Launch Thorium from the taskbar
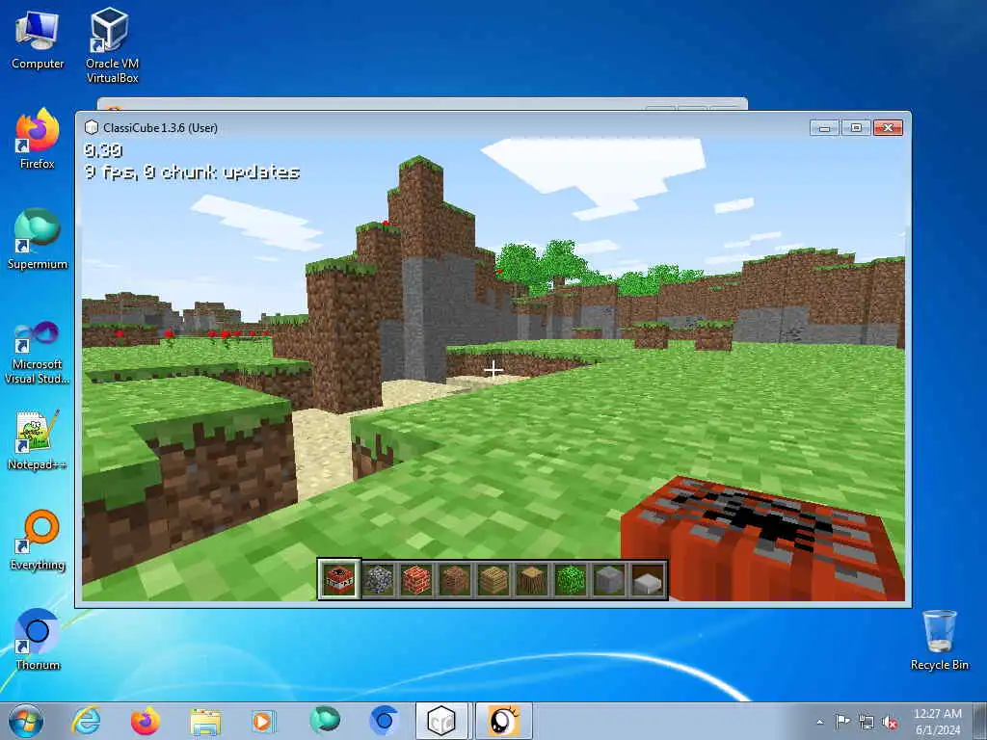The image size is (987, 740). 384,721
